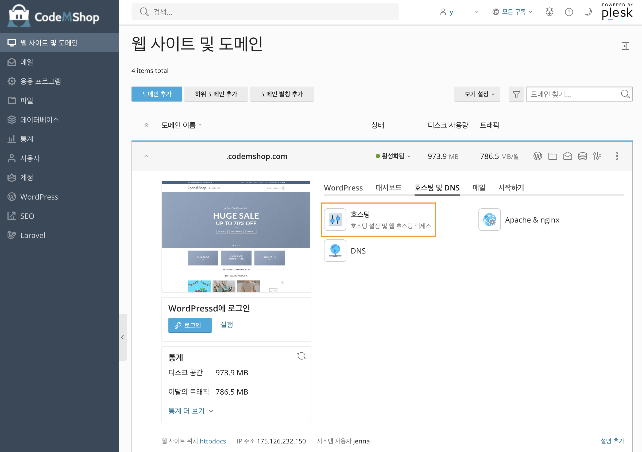Open Laravel in the sidebar menu
This screenshot has height=452, width=642.
tap(32, 235)
